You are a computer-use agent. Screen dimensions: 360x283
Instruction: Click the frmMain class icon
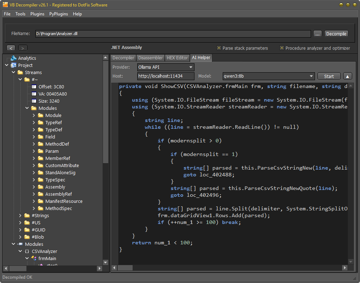click(x=34, y=258)
